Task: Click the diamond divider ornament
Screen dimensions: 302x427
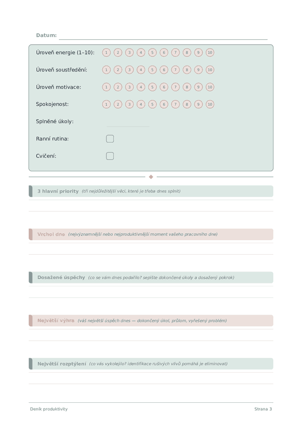Action: (151, 177)
